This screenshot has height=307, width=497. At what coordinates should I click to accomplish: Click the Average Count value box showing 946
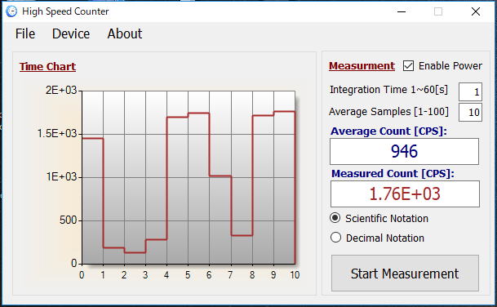[404, 151]
